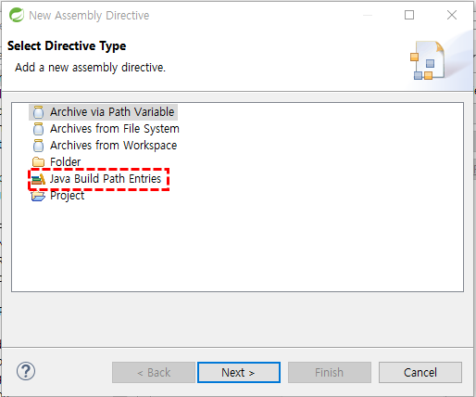Screen dimensions: 476x397
Task: Click the Next > button
Action: coord(239,372)
